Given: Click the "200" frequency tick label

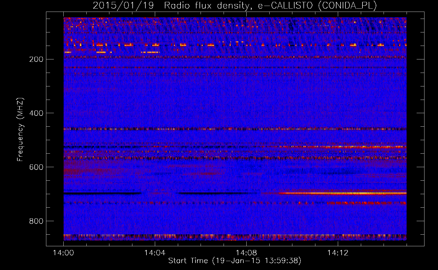Looking at the screenshot, I should click(x=36, y=59).
